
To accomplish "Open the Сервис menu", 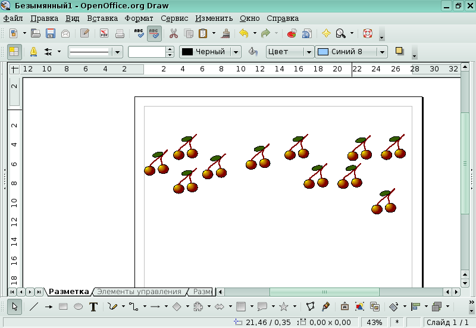I will [x=174, y=18].
